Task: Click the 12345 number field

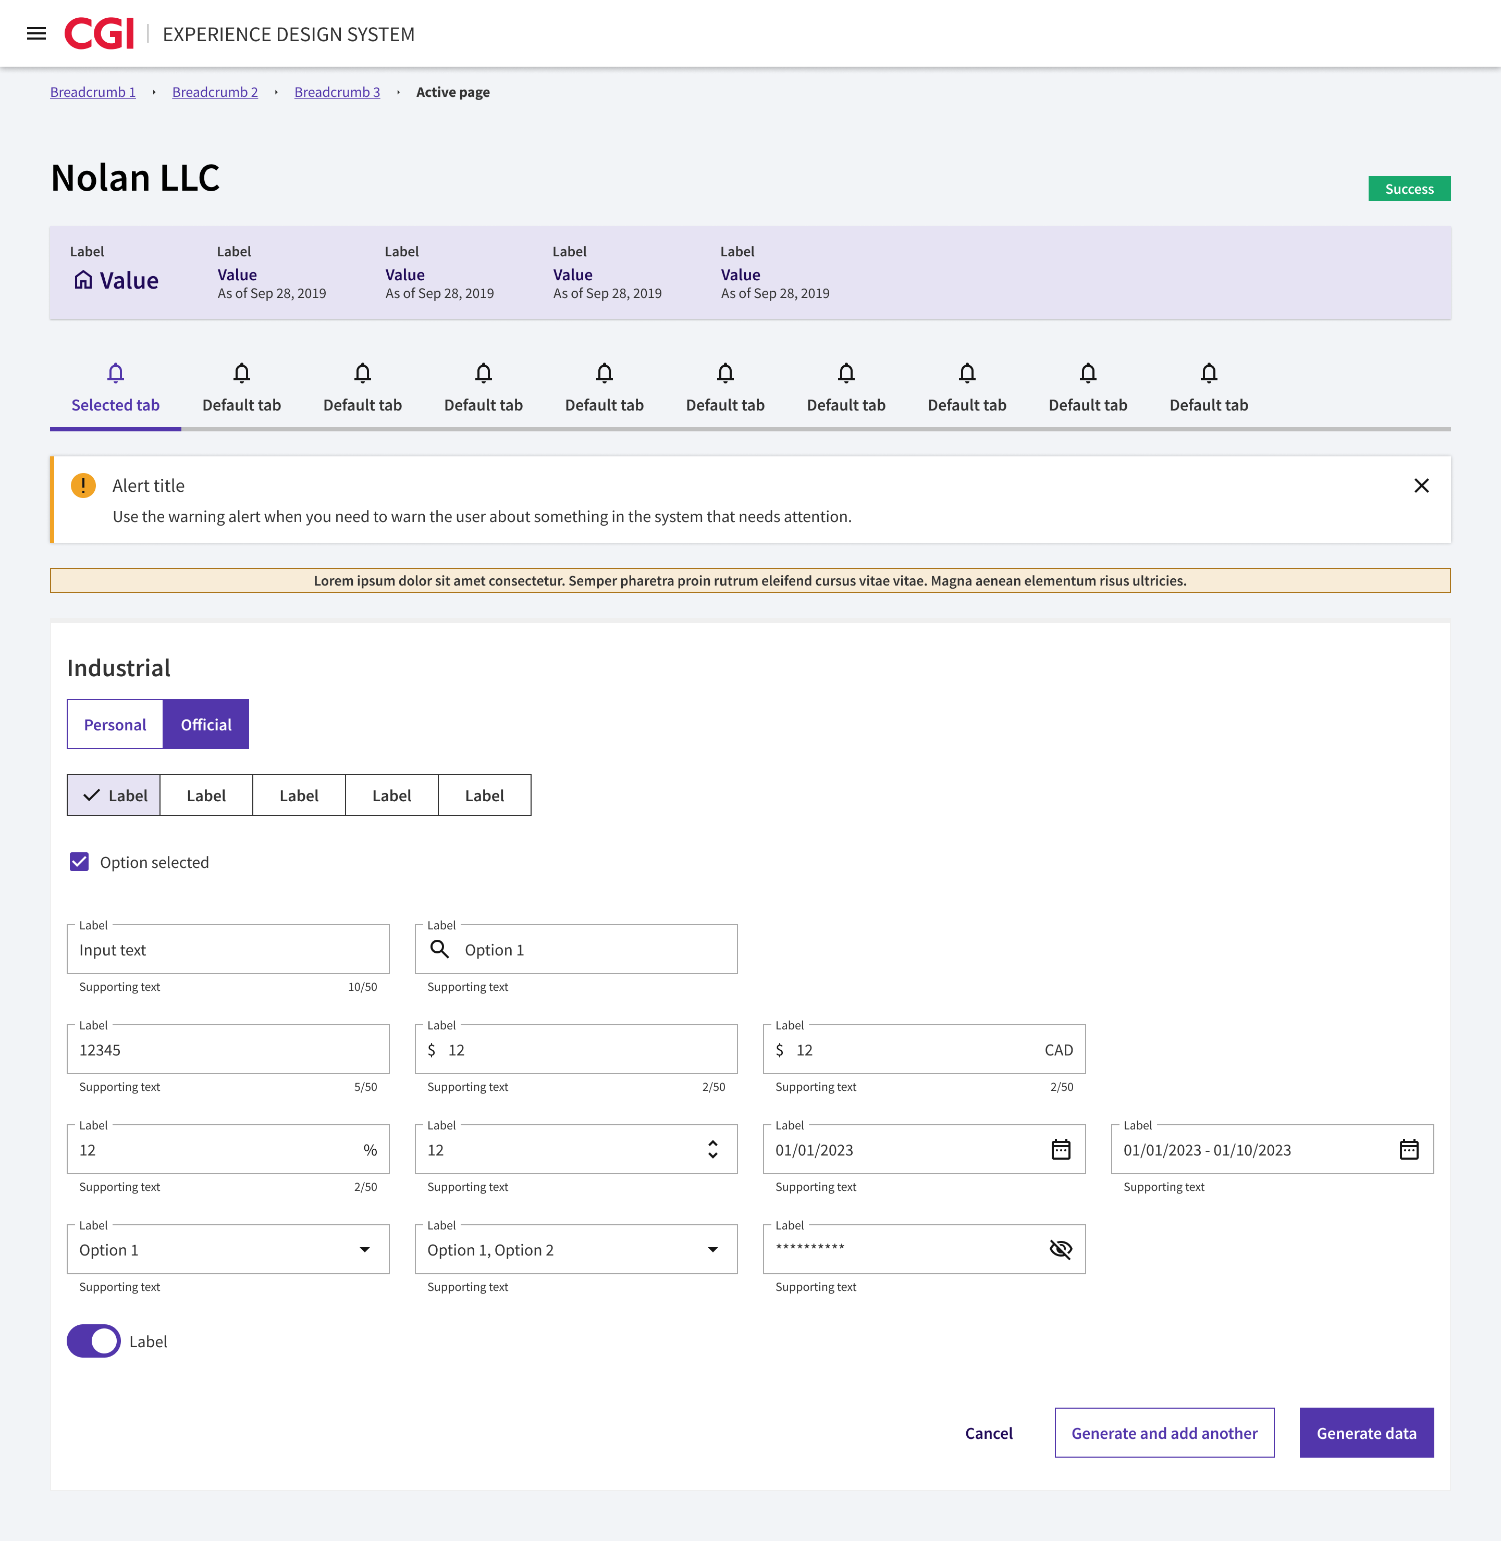Action: point(229,1049)
